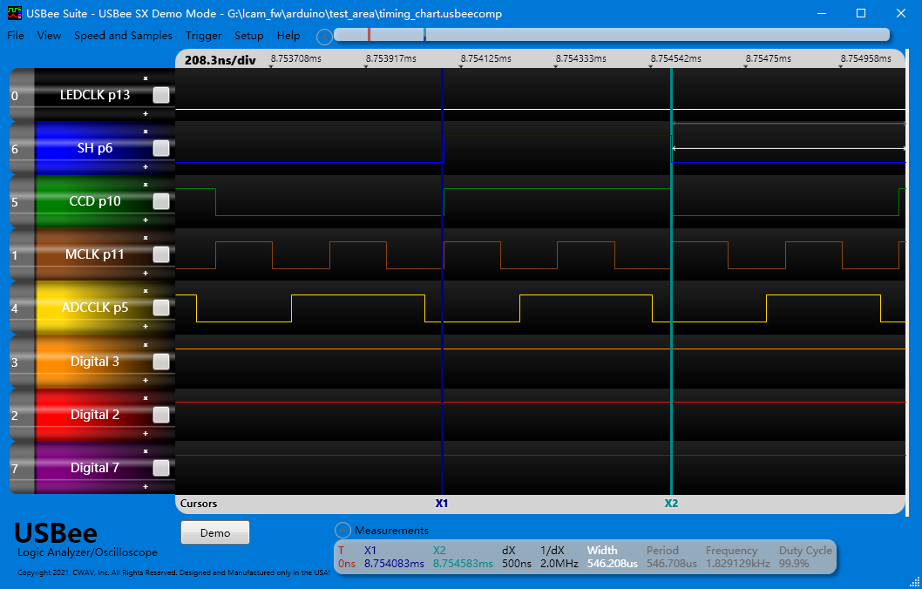Viewport: 922px width, 589px height.
Task: Click the x icon above Digital 3
Action: [x=146, y=345]
